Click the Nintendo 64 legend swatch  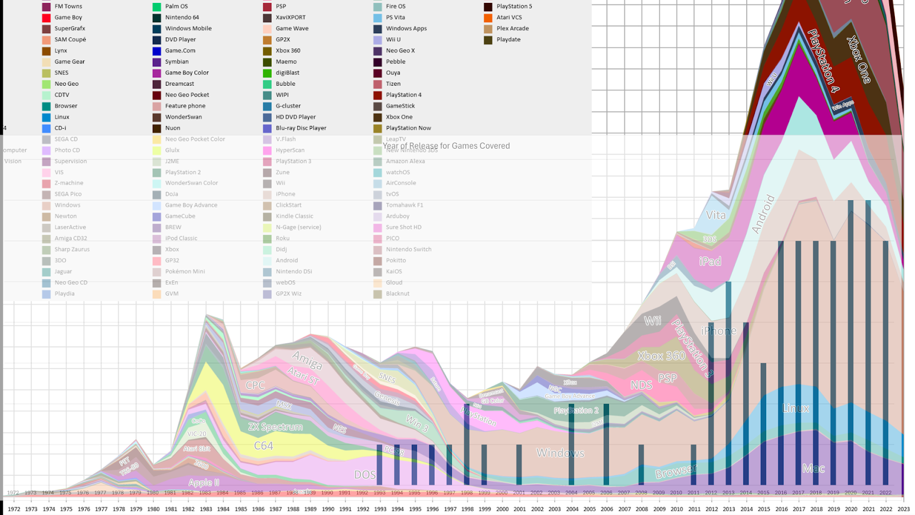click(157, 18)
